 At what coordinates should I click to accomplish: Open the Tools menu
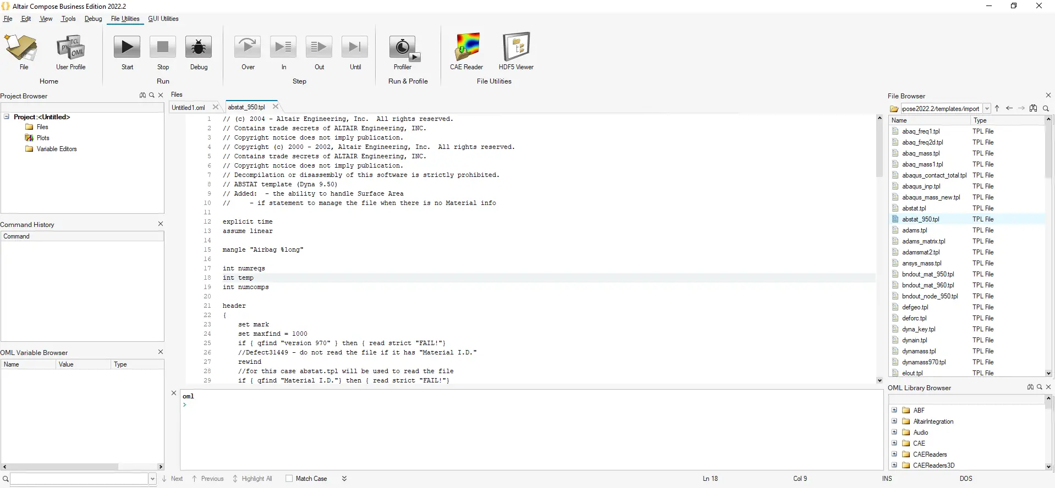(69, 19)
